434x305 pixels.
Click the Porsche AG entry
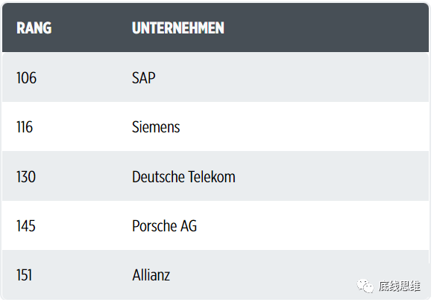coord(164,226)
